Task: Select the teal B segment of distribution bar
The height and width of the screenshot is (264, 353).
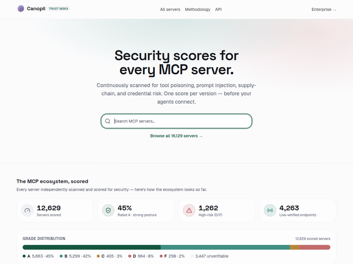Action: pos(225,247)
